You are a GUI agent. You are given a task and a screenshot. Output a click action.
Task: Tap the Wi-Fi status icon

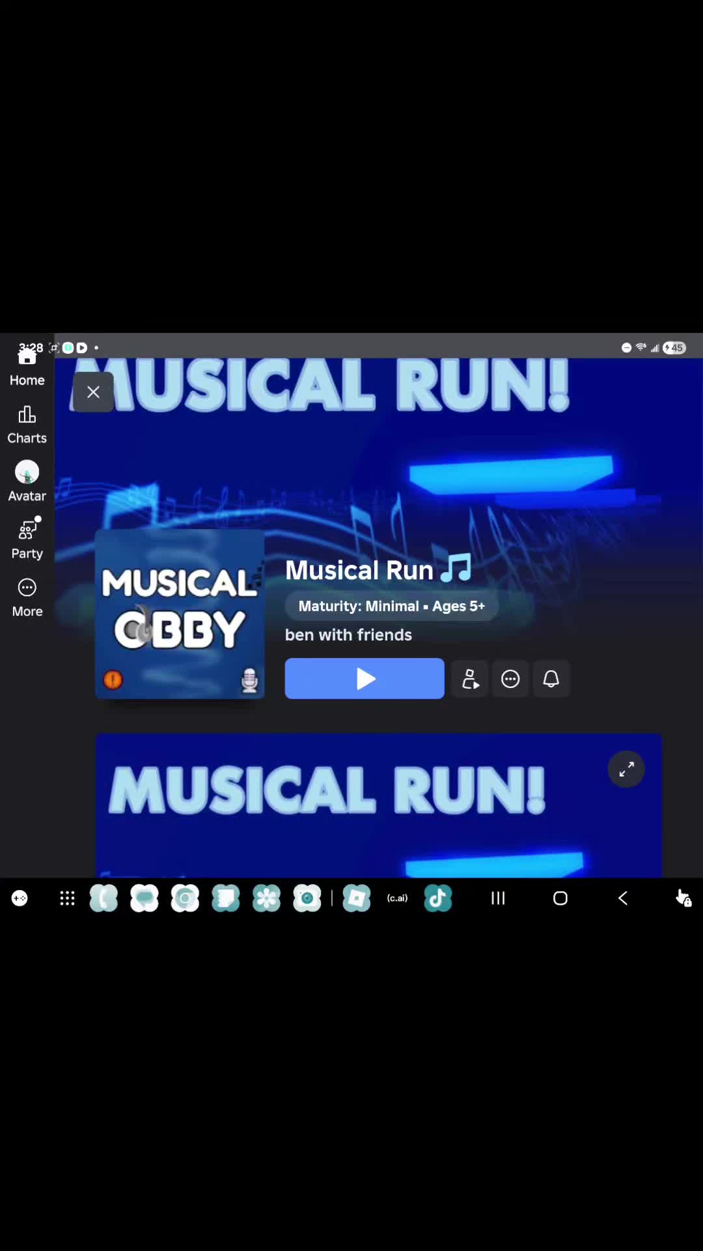(x=641, y=347)
